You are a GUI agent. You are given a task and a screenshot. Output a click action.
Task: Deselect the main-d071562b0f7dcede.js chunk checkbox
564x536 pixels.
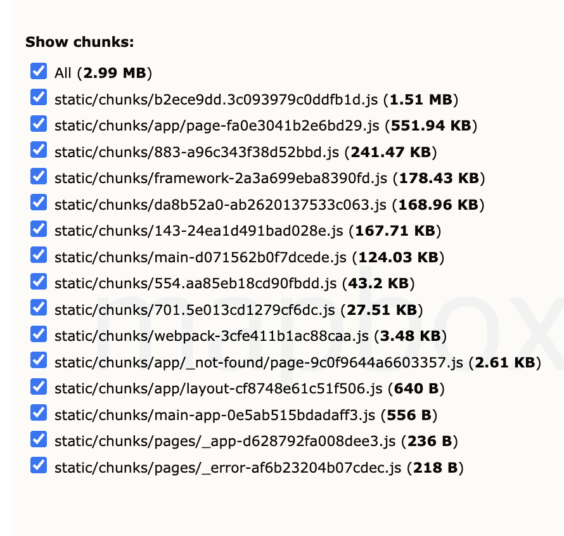[39, 255]
